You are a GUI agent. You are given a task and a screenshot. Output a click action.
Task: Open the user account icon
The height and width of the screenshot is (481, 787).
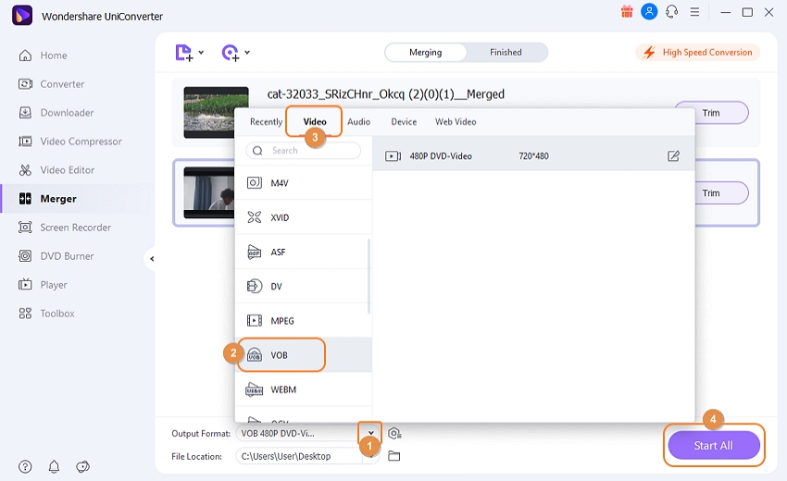point(649,11)
